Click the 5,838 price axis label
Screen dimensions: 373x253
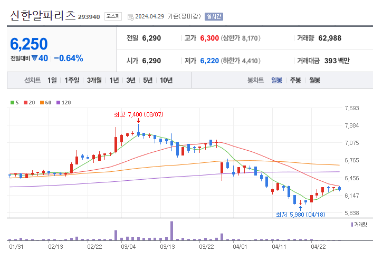(352, 213)
